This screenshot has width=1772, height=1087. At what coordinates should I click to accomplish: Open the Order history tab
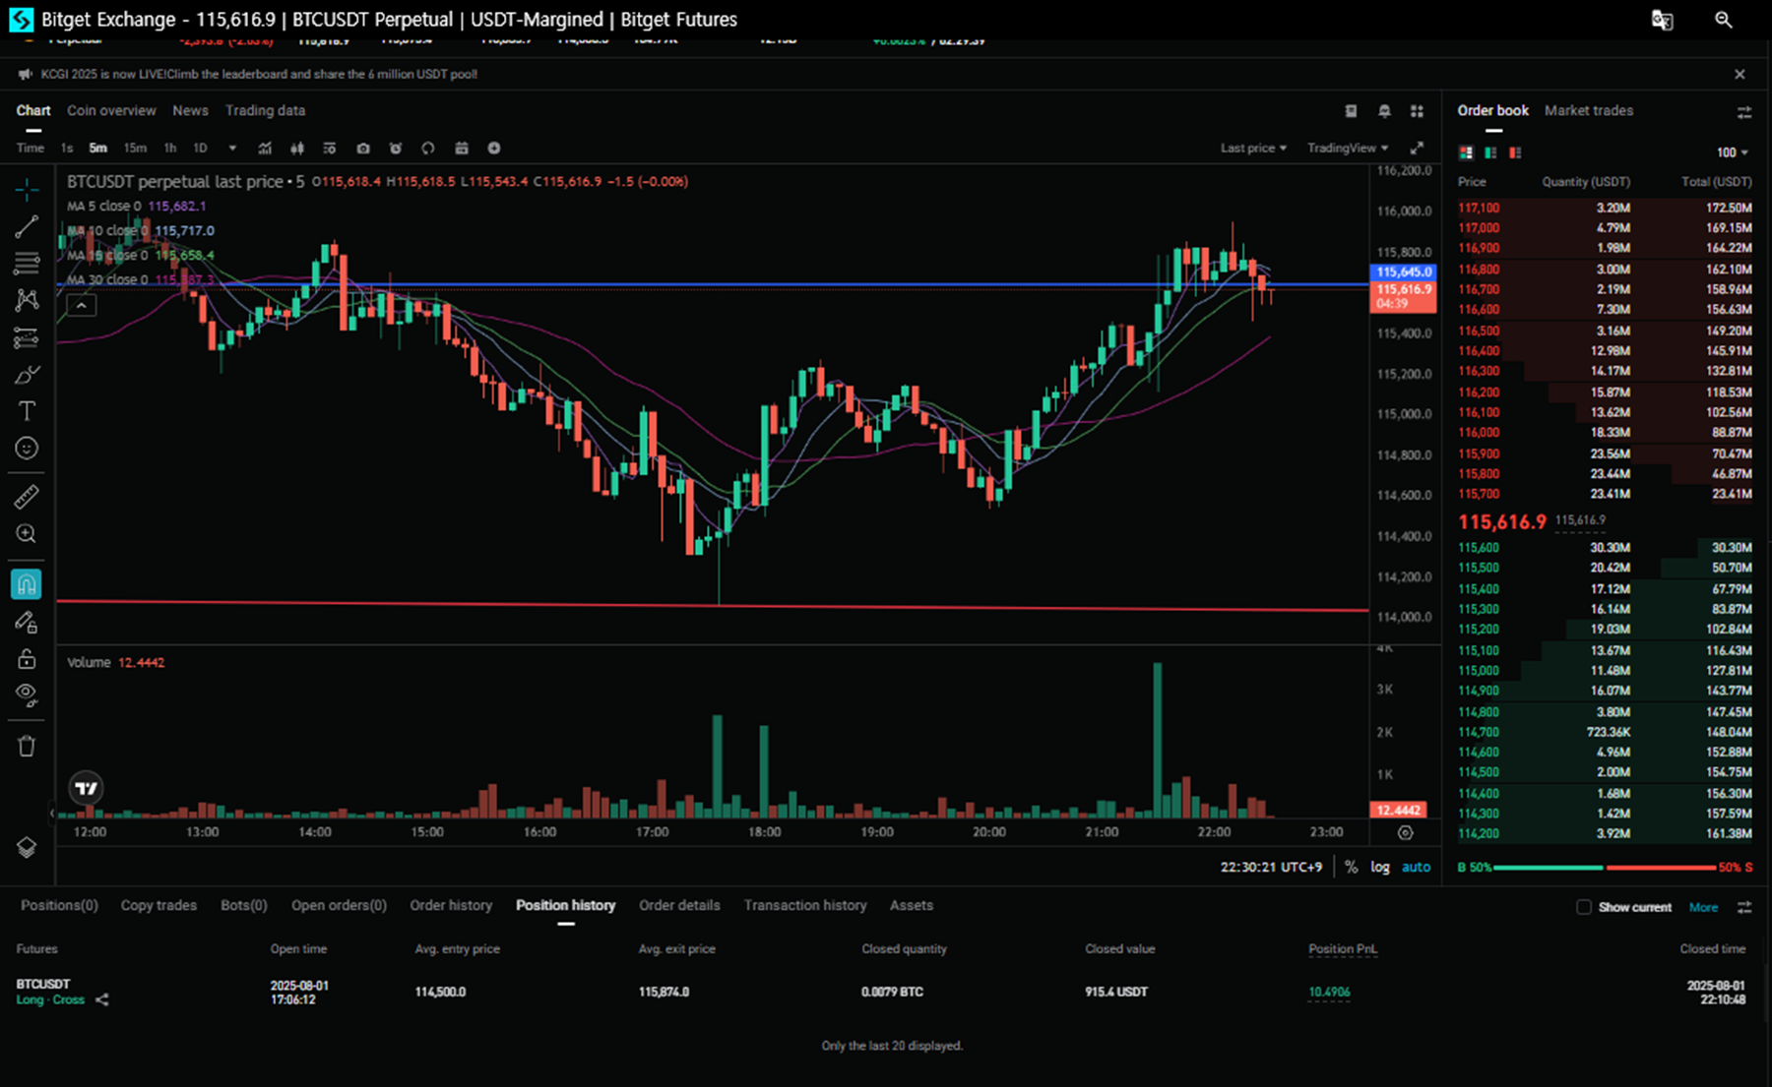[451, 906]
